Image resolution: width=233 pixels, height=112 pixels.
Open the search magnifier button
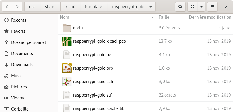[x=180, y=7]
